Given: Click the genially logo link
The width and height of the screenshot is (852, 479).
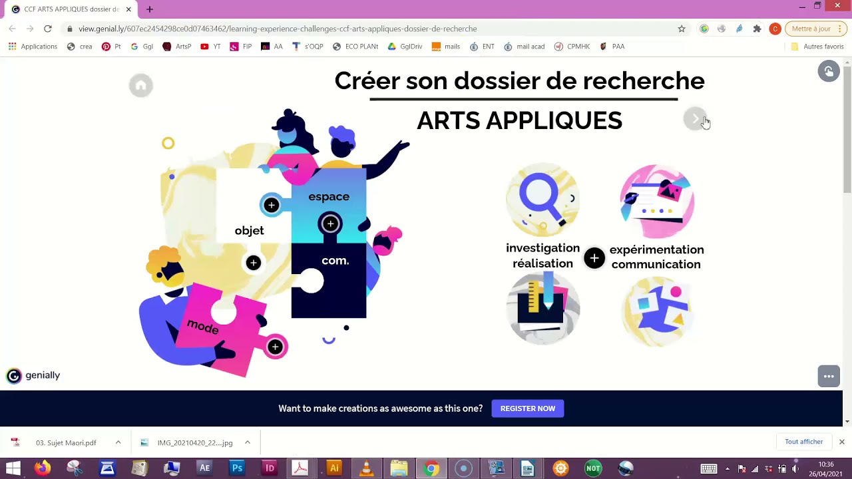Looking at the screenshot, I should pyautogui.click(x=33, y=376).
